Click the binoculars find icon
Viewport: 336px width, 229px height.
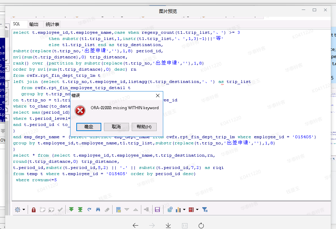tap(98, 210)
